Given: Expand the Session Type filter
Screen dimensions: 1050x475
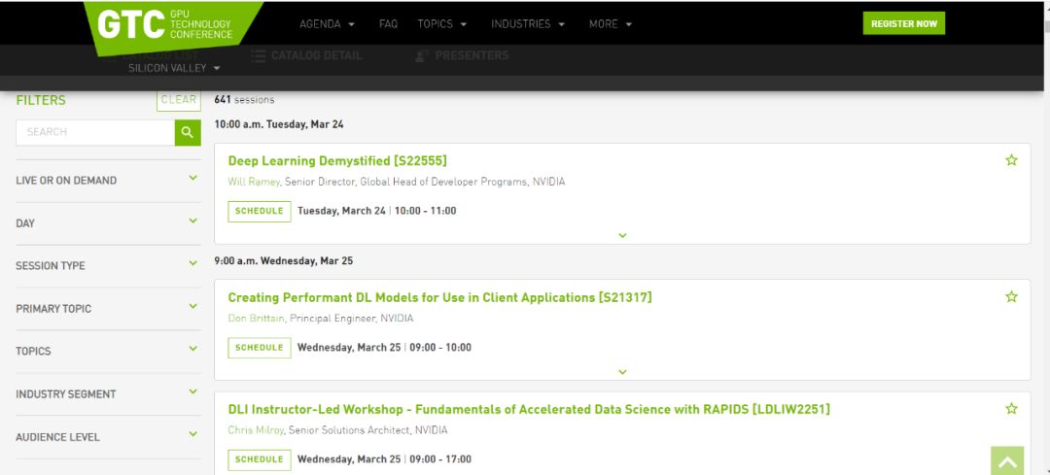Looking at the screenshot, I should tap(108, 265).
